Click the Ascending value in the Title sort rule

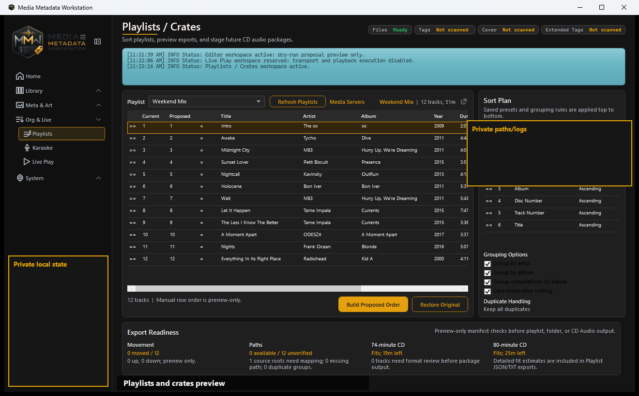click(x=590, y=225)
